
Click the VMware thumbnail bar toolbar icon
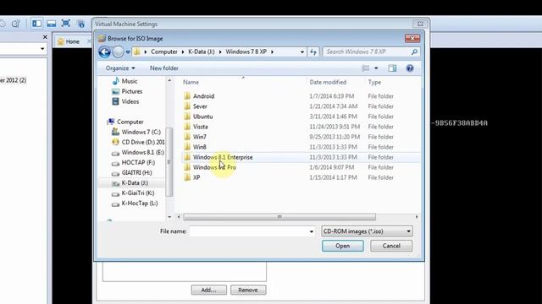click(51, 24)
